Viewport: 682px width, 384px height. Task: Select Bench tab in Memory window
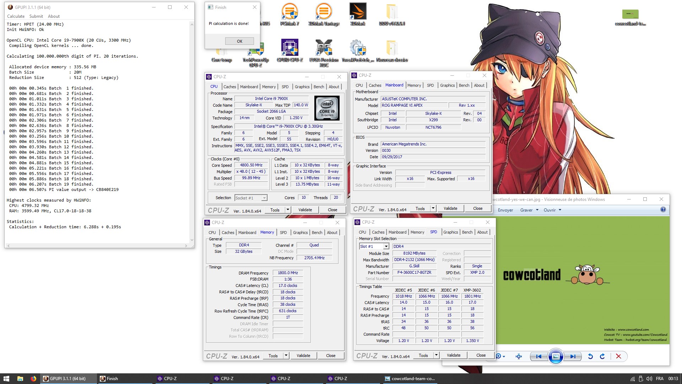317,233
